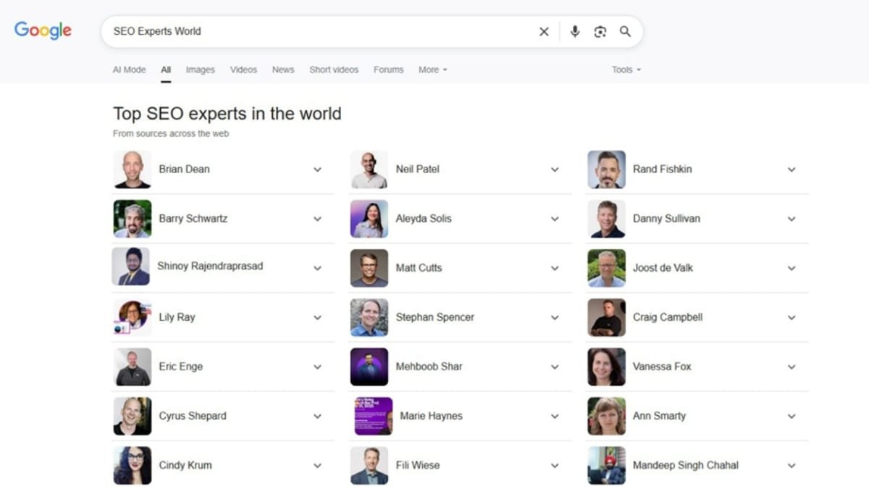Click into the search input field

(319, 32)
